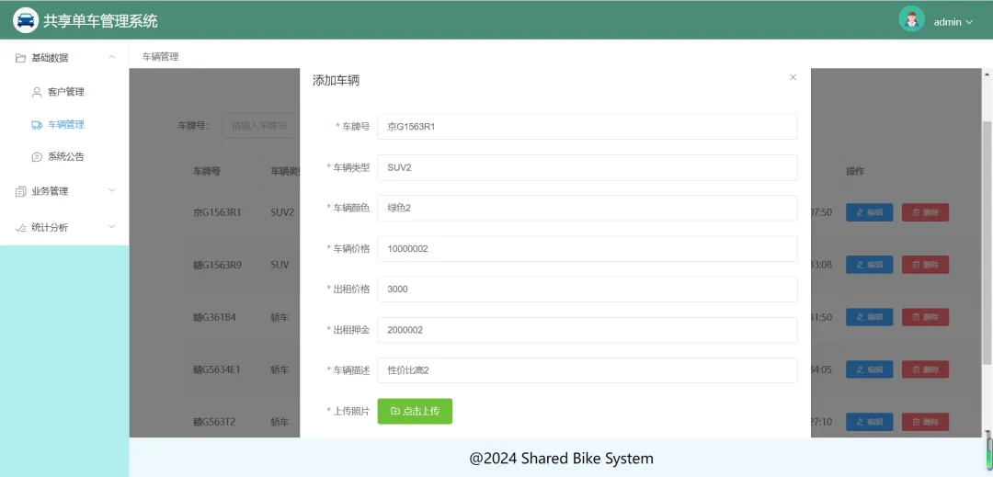Image resolution: width=993 pixels, height=477 pixels.
Task: Open the admin avatar picture
Action: coord(911,19)
